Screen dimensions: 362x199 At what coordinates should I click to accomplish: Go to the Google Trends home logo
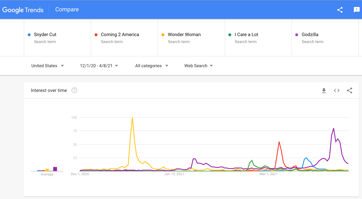(x=23, y=10)
